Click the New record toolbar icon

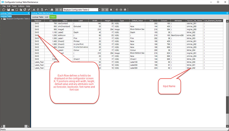[3, 10]
